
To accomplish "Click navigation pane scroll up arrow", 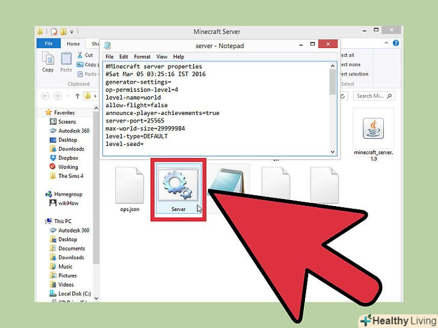I will point(96,108).
